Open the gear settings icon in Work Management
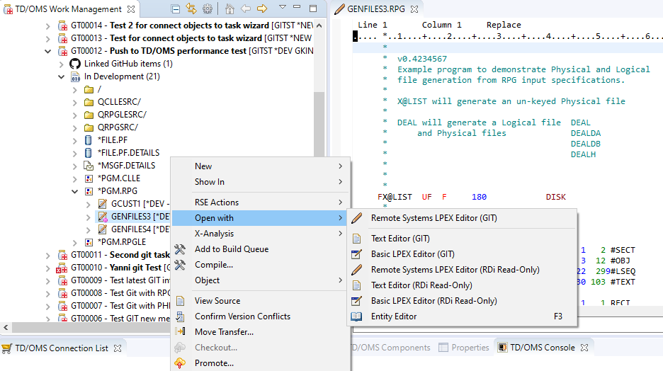 (x=207, y=8)
